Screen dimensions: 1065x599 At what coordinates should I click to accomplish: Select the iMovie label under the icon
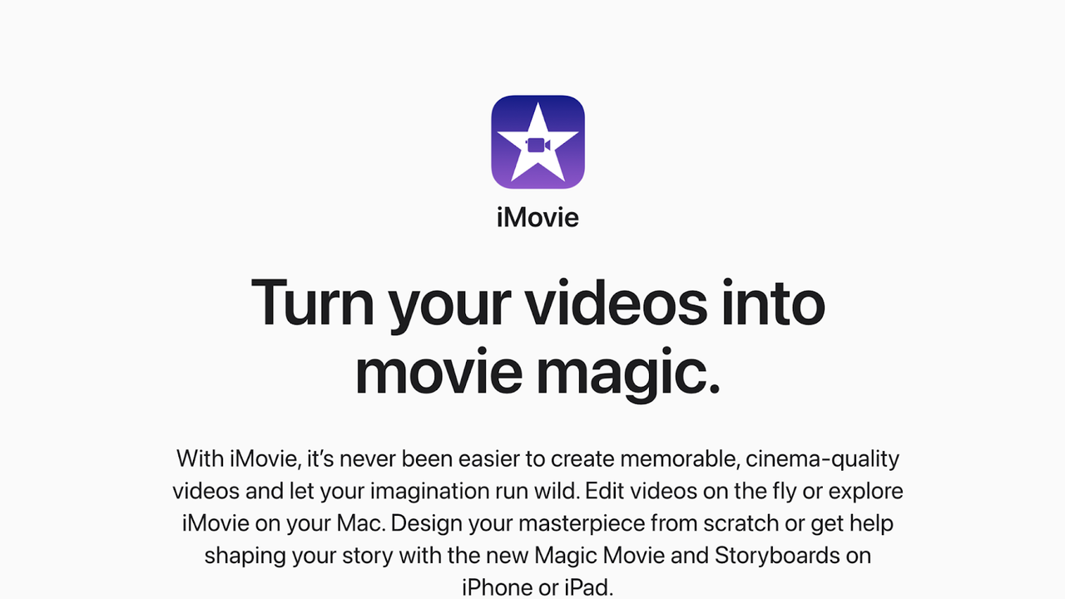click(537, 218)
